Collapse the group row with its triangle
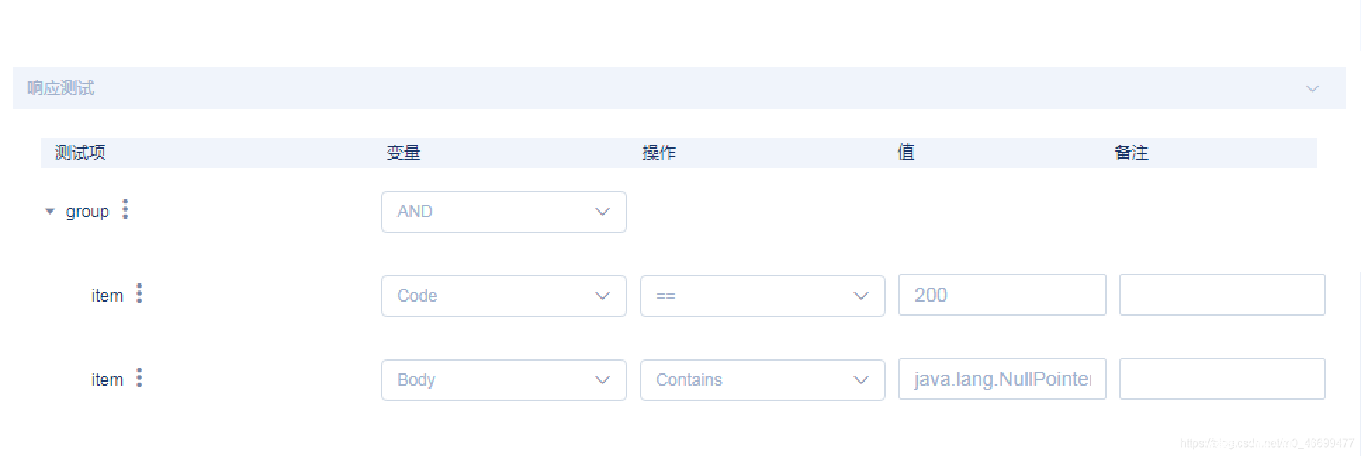The height and width of the screenshot is (456, 1361). tap(50, 211)
